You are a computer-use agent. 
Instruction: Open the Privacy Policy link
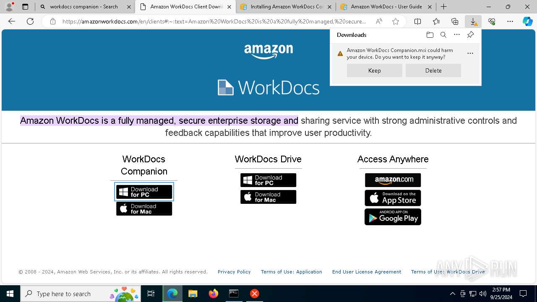[x=234, y=272]
